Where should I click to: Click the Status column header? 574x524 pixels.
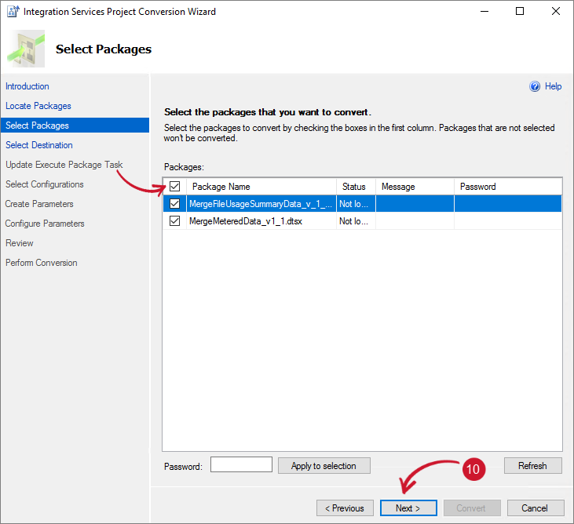click(x=356, y=187)
